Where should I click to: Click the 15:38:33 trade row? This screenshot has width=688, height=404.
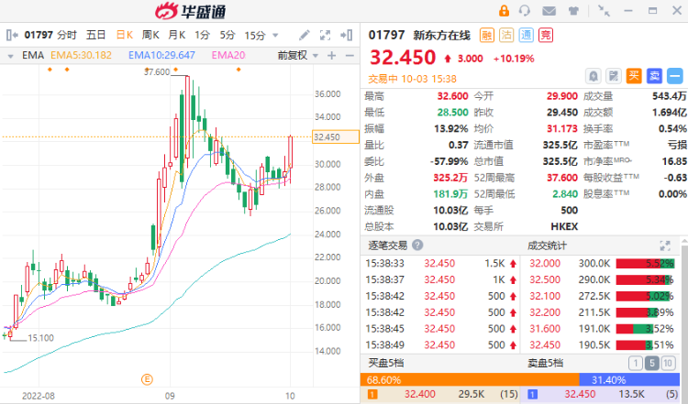click(441, 263)
